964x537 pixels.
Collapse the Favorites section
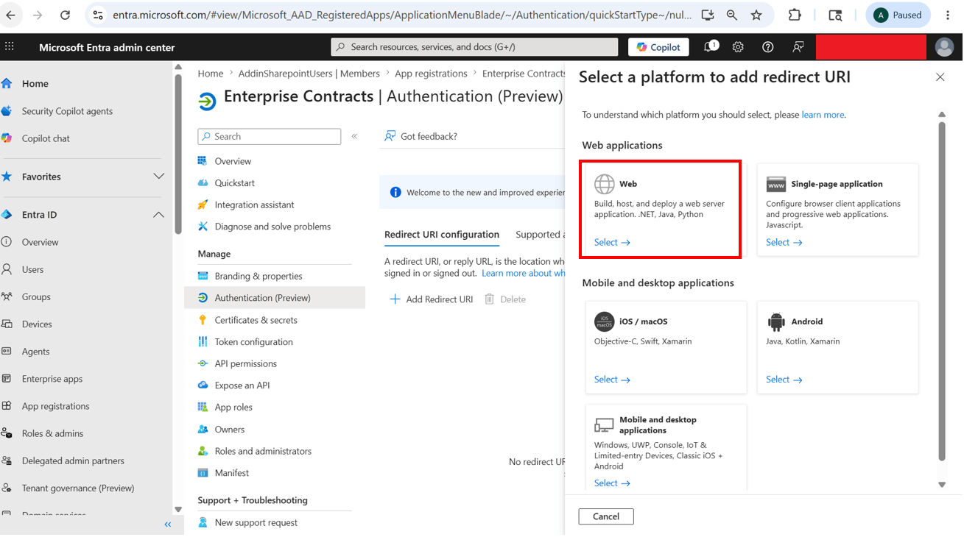click(x=158, y=177)
